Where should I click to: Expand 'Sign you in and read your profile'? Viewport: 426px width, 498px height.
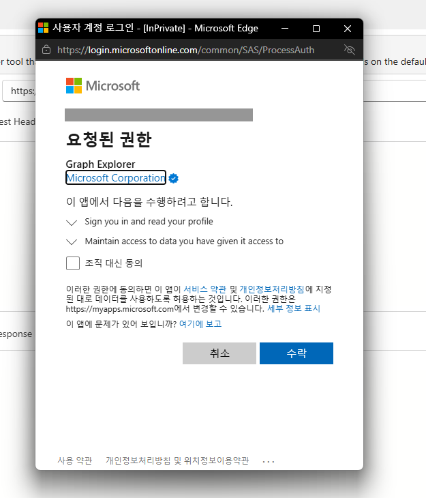pyautogui.click(x=72, y=222)
